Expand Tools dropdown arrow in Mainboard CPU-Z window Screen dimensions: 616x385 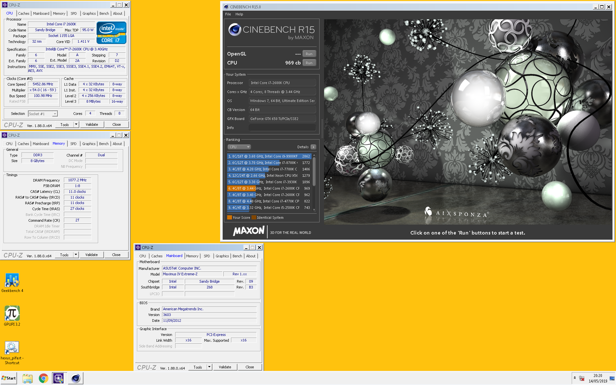[x=209, y=367]
